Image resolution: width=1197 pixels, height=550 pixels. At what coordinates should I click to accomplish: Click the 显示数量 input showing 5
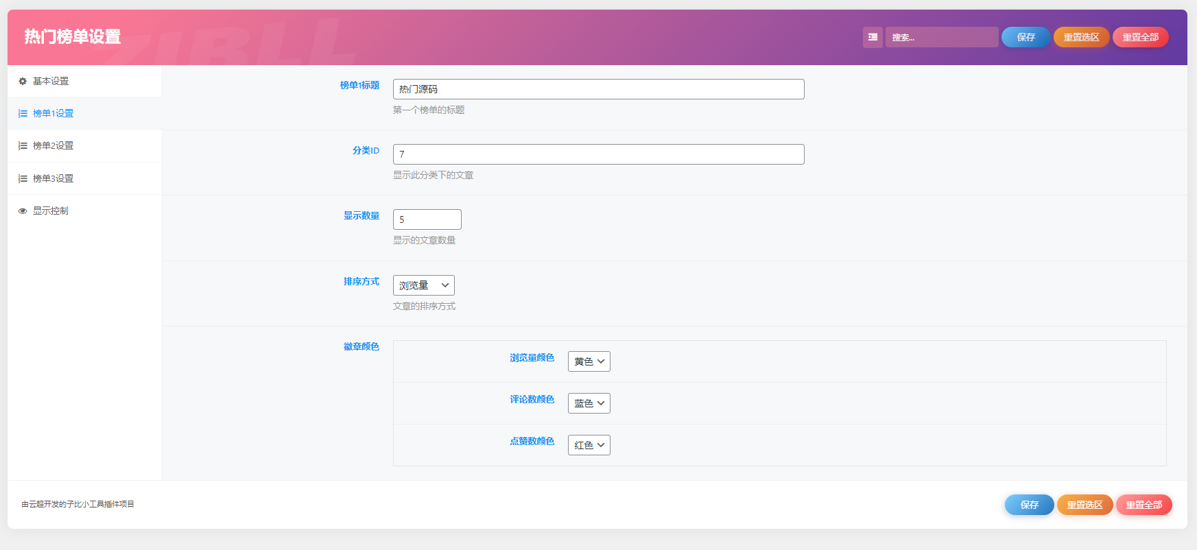pyautogui.click(x=427, y=219)
